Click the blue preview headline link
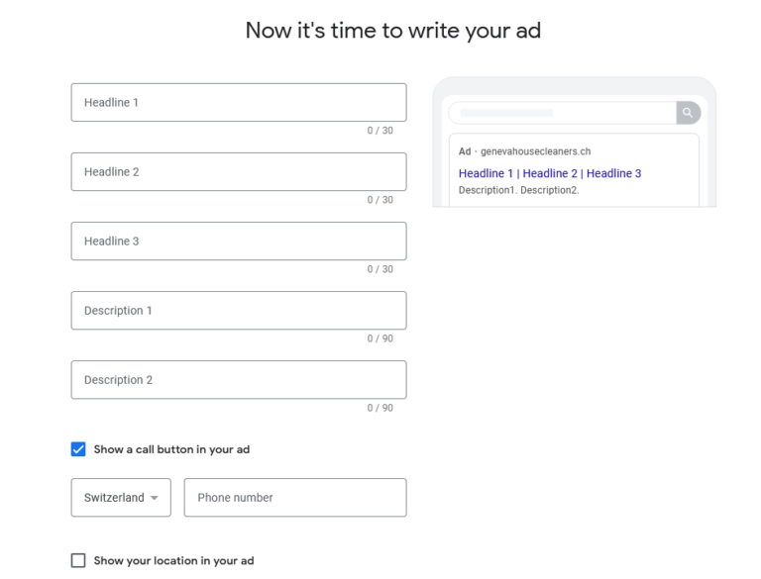 (550, 173)
